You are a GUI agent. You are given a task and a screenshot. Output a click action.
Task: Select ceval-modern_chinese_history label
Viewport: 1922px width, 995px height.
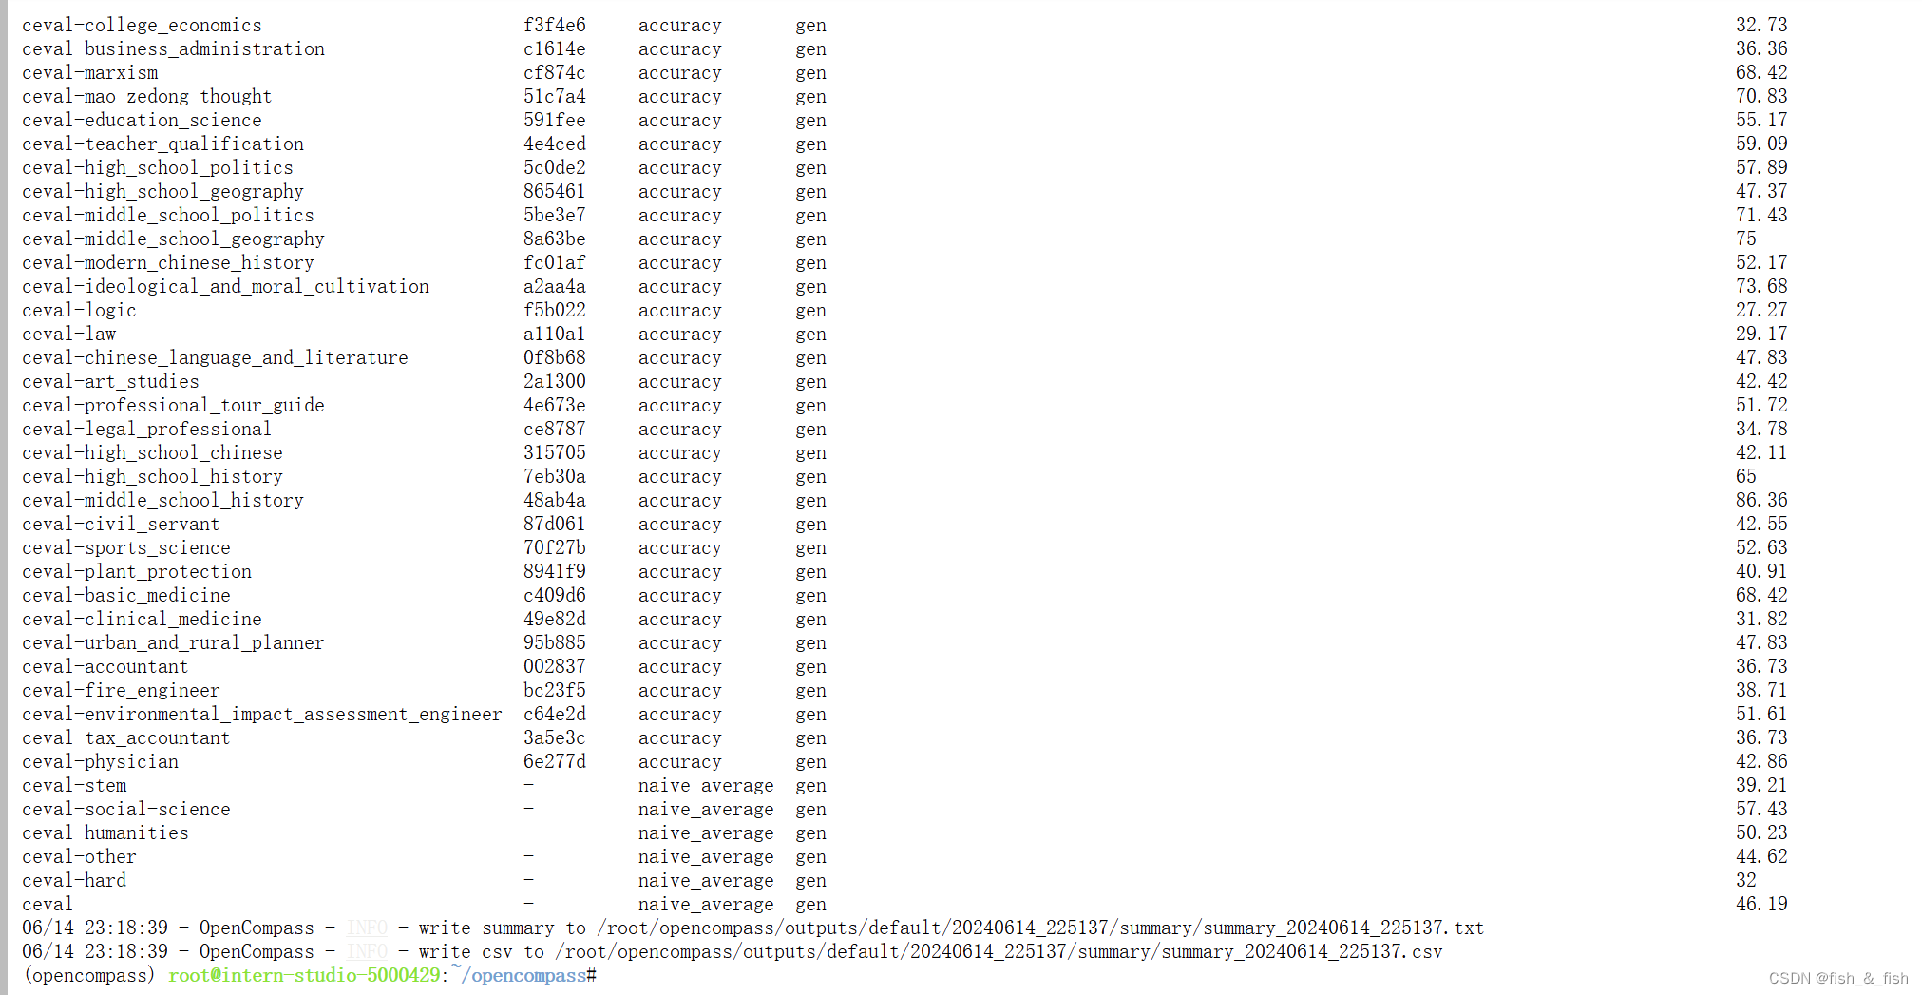click(167, 263)
